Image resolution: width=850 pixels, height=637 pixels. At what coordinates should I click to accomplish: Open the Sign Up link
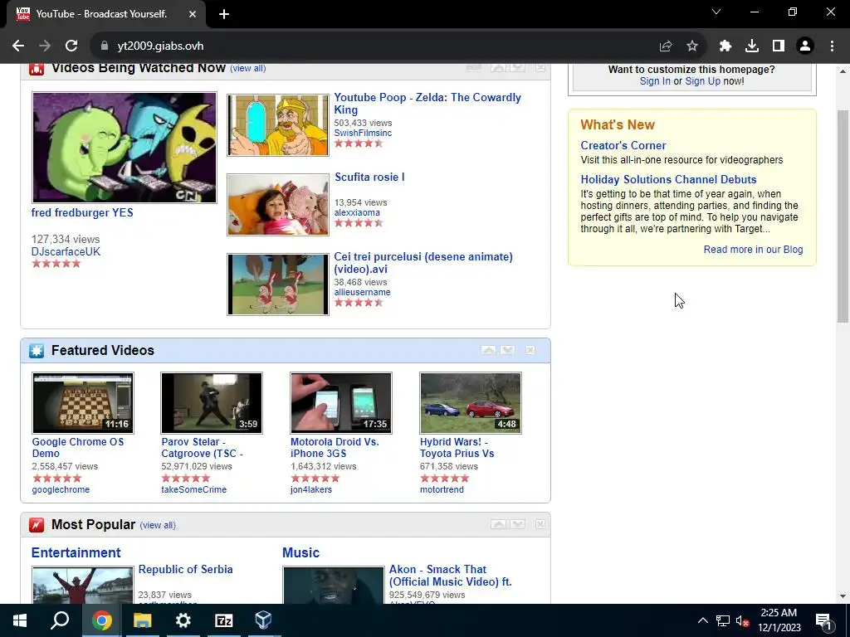(x=702, y=81)
